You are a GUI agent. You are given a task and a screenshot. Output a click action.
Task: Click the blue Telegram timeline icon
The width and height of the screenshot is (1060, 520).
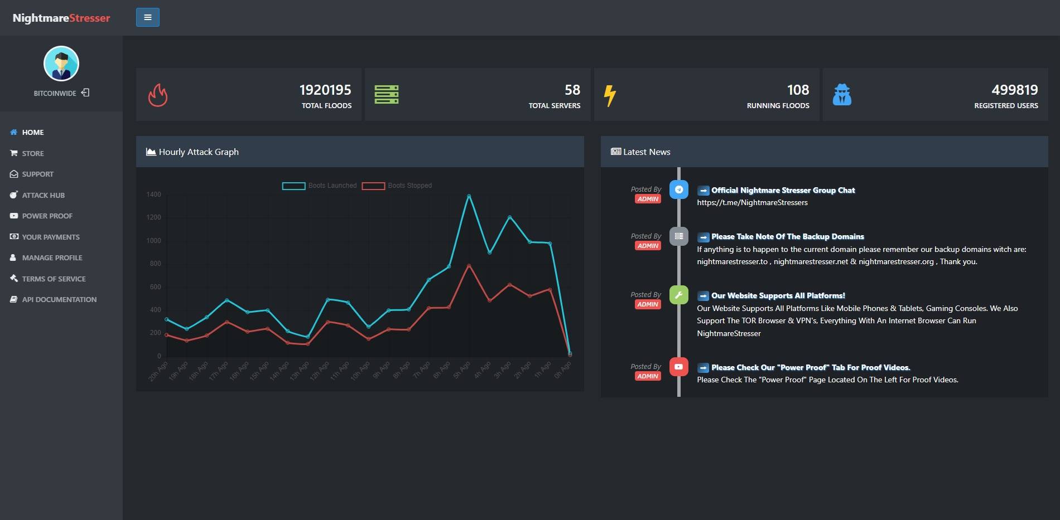pyautogui.click(x=679, y=189)
